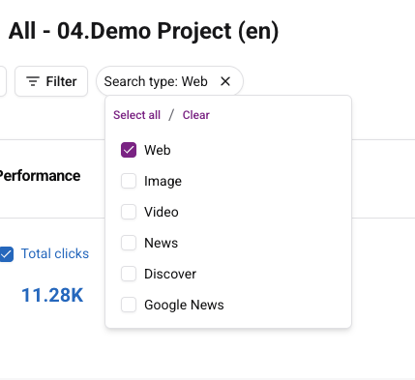The image size is (415, 380).
Task: Select the Image option label
Action: pyautogui.click(x=163, y=181)
